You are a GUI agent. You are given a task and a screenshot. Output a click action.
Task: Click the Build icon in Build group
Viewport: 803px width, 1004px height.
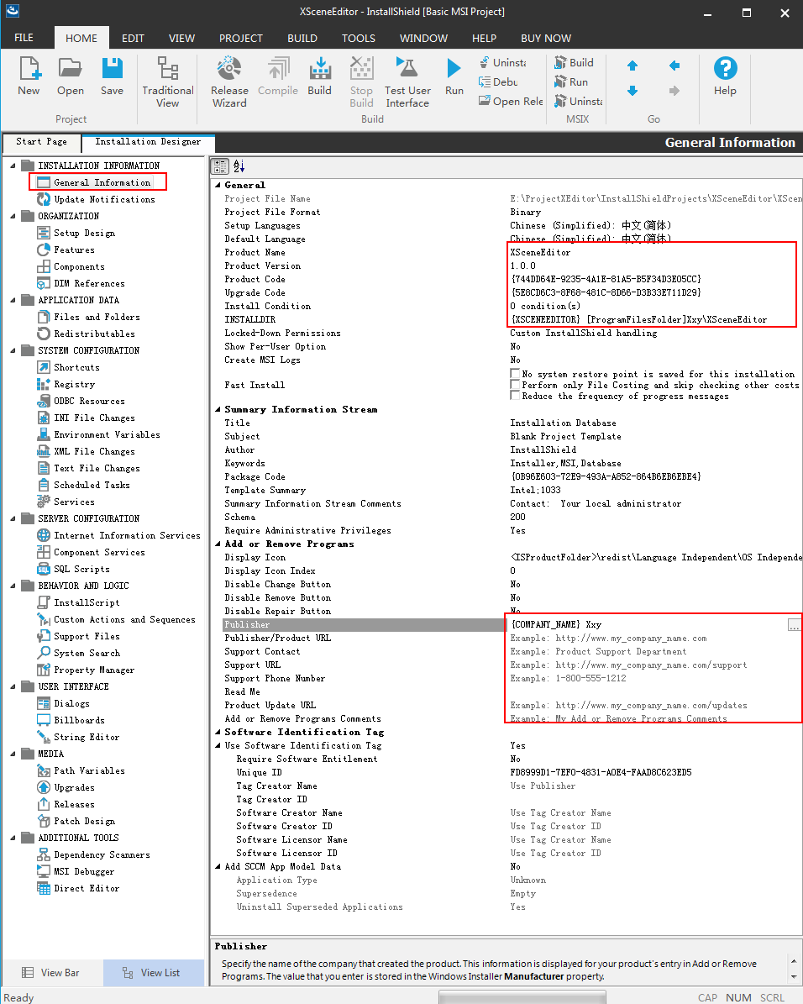(319, 76)
